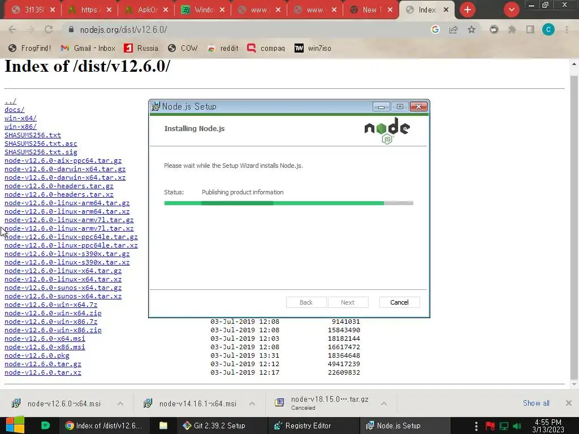The image size is (579, 434).
Task: Close the downloads bar
Action: [x=569, y=403]
